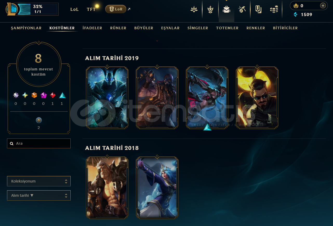Filter by orange gem rarity icon
Image resolution: width=333 pixels, height=226 pixels.
click(x=34, y=95)
